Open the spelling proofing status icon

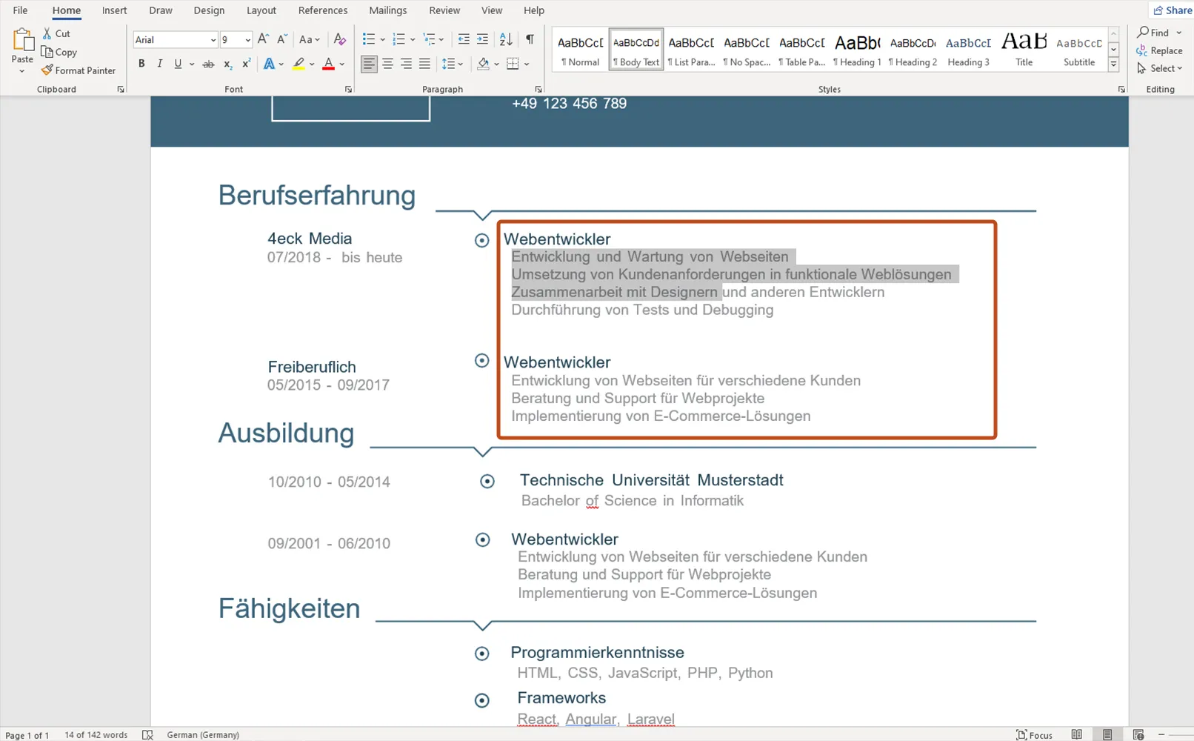point(147,734)
